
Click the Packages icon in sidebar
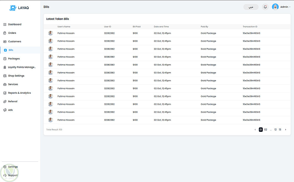tap(5, 59)
